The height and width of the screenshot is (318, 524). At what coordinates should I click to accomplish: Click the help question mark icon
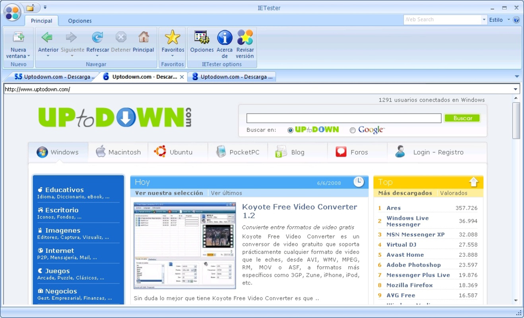tap(516, 19)
